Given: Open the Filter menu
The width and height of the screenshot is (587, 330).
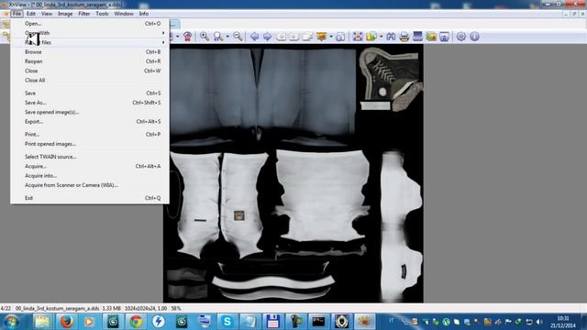Looking at the screenshot, I should click(x=84, y=14).
